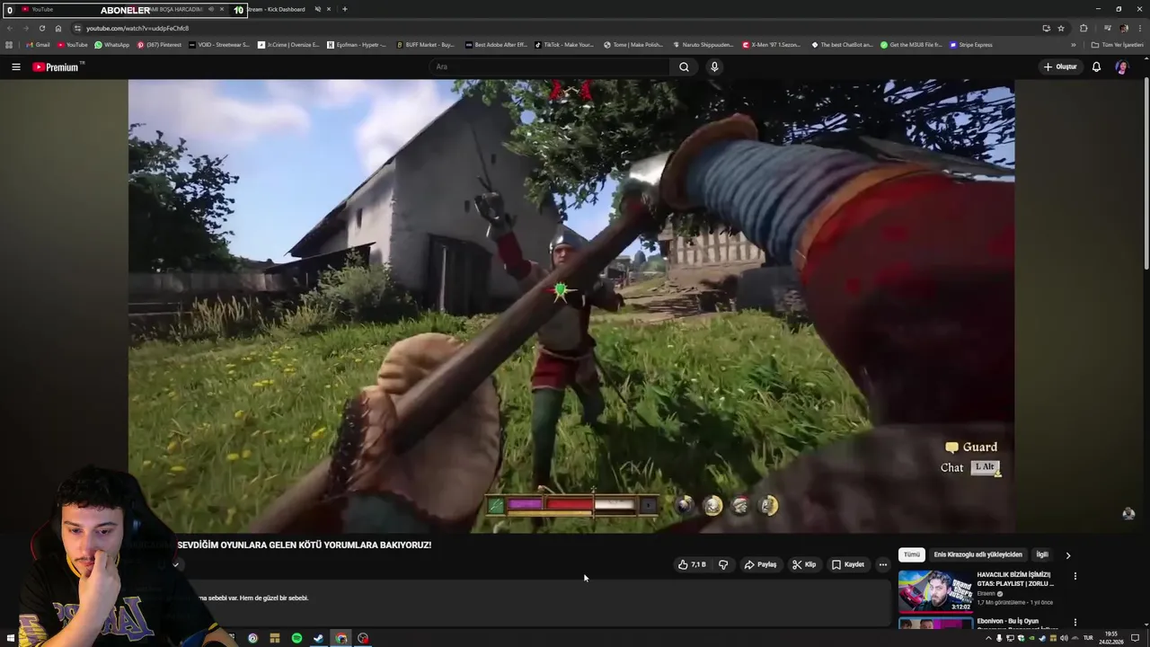Open Steam from the taskbar

click(318, 638)
